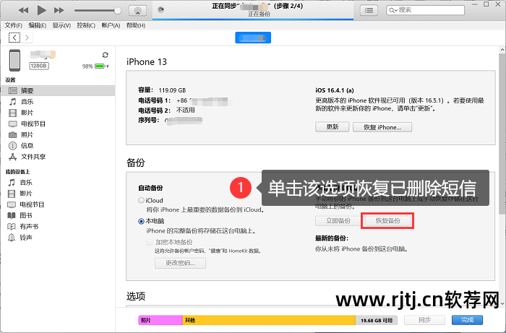
Task: Focus the search field
Action: point(425,10)
